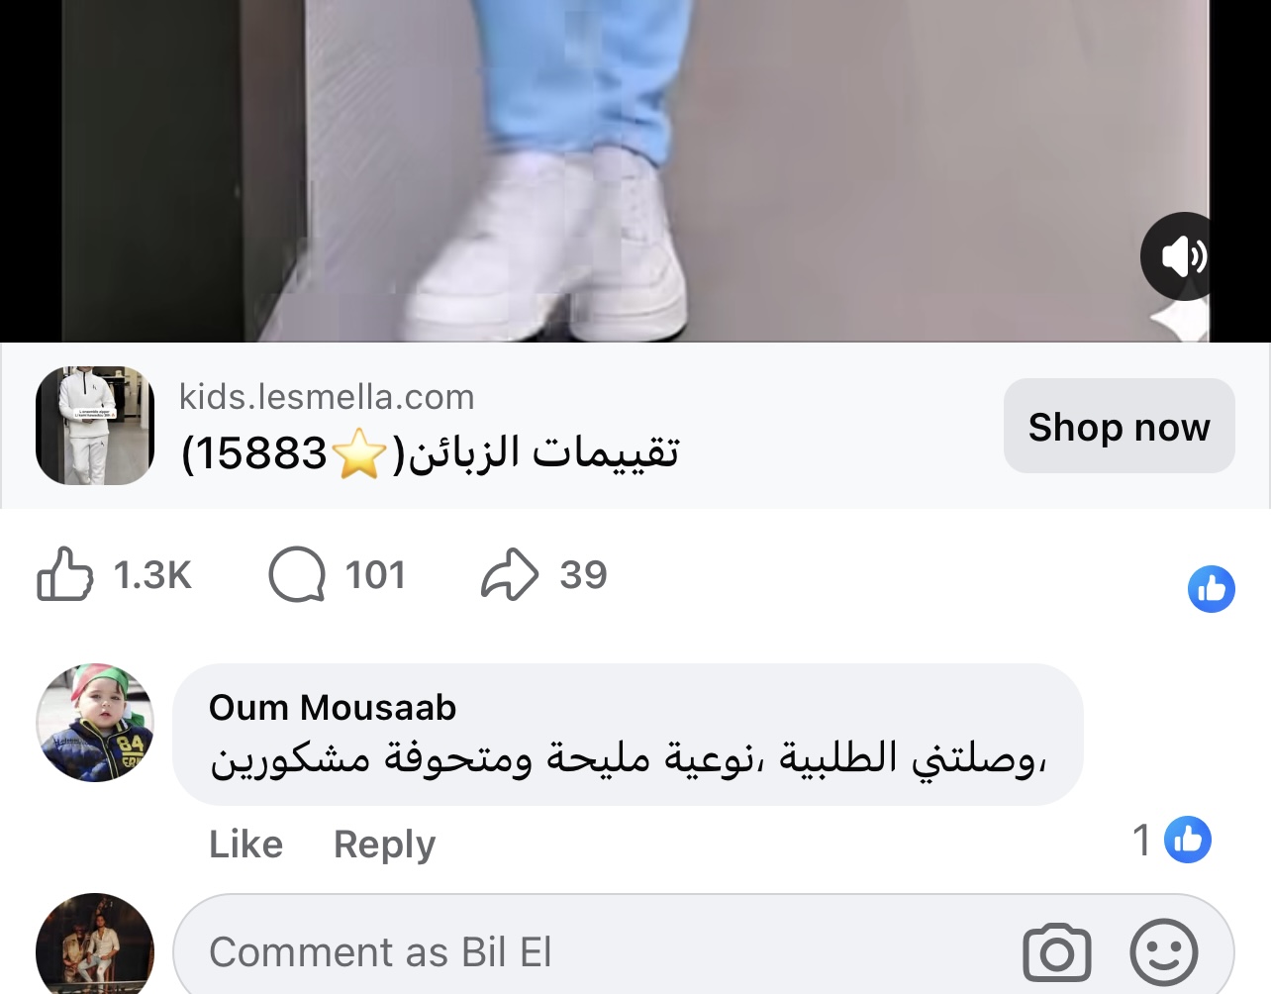Open the customer ratings headline with star
The height and width of the screenshot is (994, 1271).
(x=431, y=453)
